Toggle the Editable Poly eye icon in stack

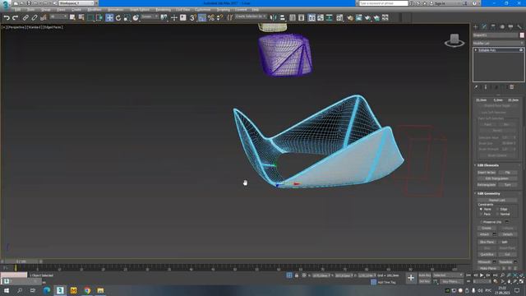521,50
